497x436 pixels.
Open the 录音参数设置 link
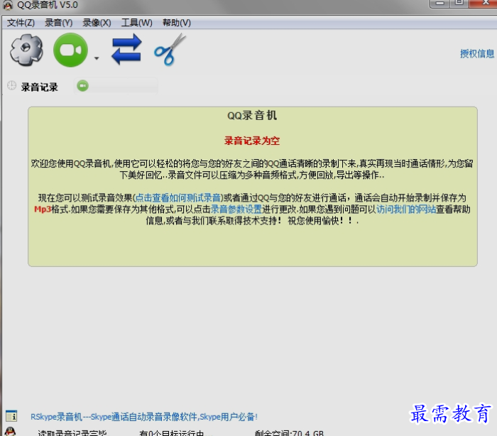236,209
